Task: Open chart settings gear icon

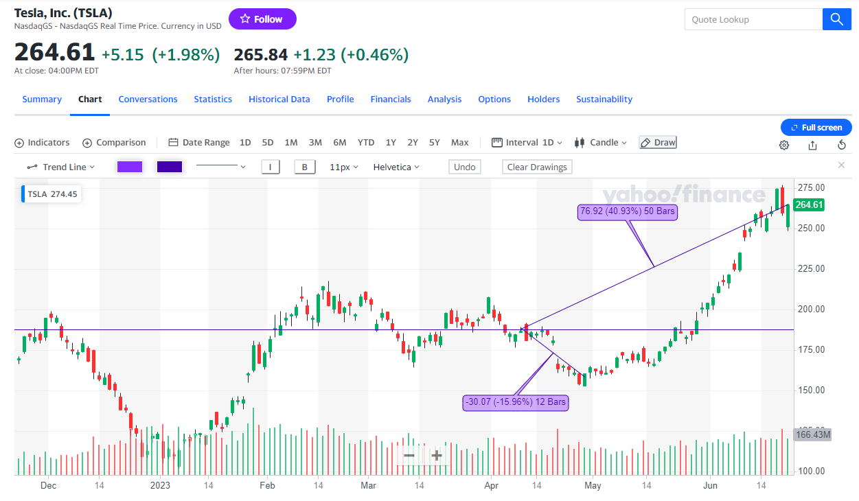Action: pyautogui.click(x=784, y=145)
